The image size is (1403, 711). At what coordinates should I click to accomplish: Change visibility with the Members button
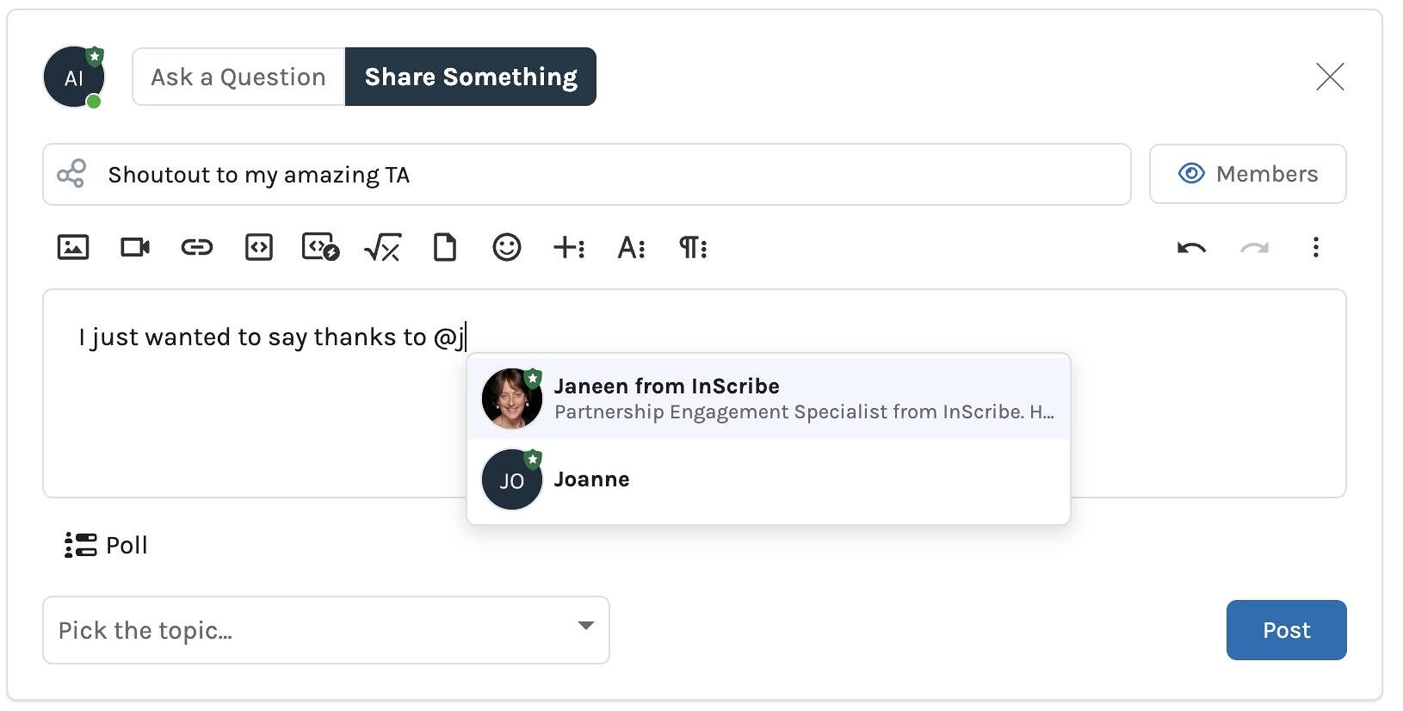tap(1248, 174)
